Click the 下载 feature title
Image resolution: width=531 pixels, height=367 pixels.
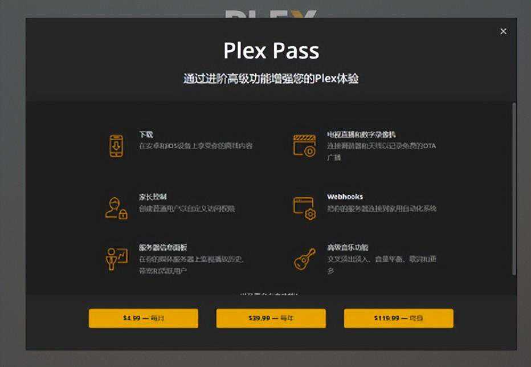click(146, 134)
